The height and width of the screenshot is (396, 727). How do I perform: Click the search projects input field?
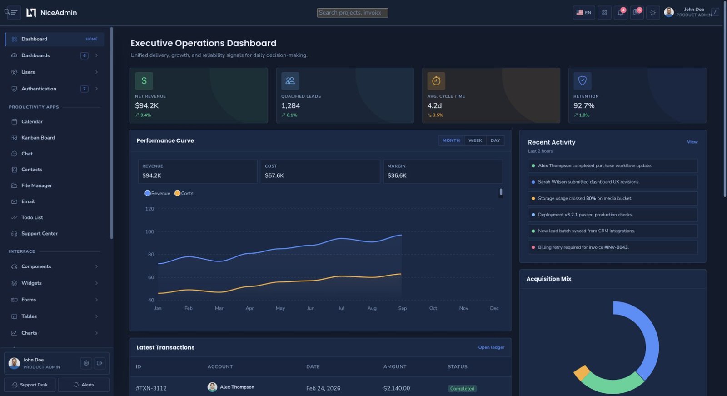353,13
